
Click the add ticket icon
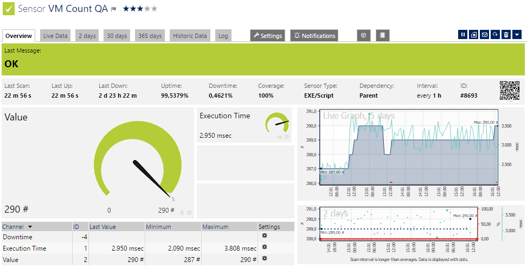click(474, 35)
